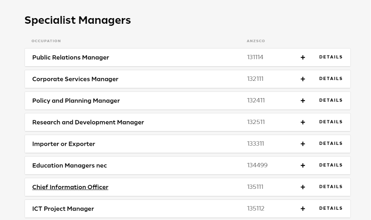The image size is (371, 220).
Task: Show Details for Research and Development Manager
Action: (x=331, y=122)
